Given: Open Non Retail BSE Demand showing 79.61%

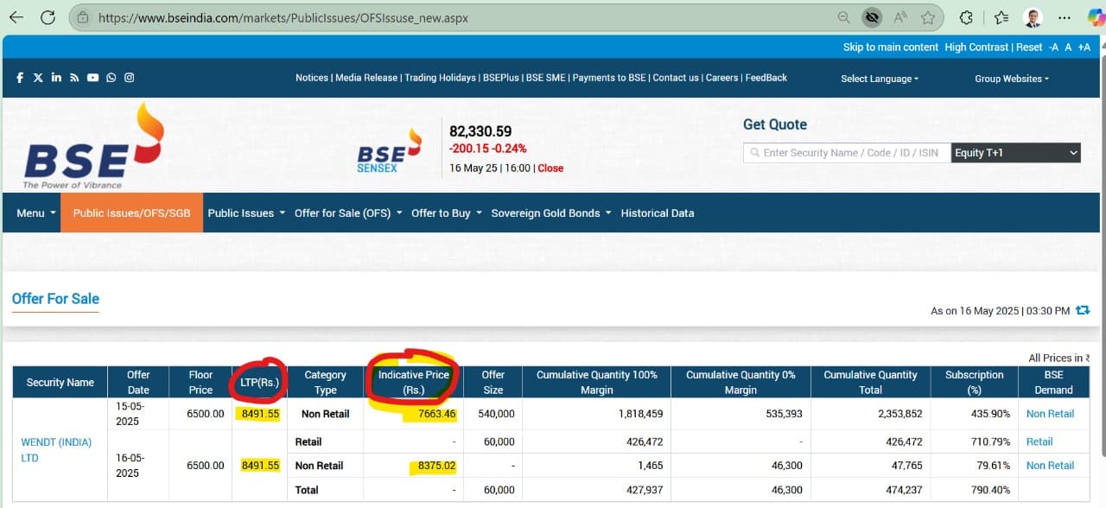Looking at the screenshot, I should (x=1050, y=466).
